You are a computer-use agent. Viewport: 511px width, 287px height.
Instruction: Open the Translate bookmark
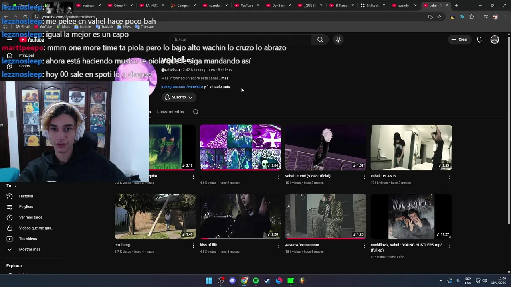point(144,27)
